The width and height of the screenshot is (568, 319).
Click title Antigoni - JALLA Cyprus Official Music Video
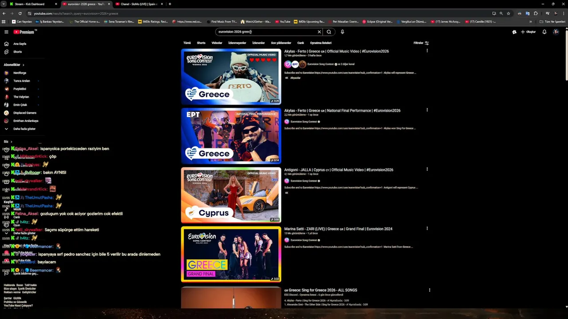tap(339, 170)
